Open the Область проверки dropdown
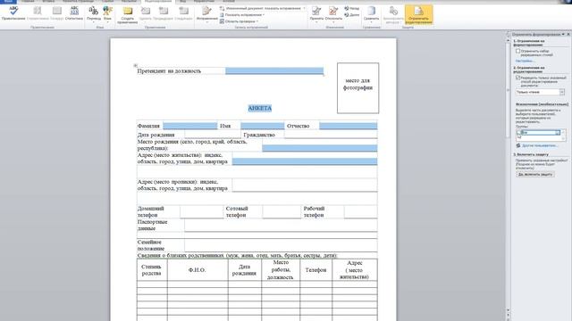Image resolution: width=572 pixels, height=321 pixels. 239,21
